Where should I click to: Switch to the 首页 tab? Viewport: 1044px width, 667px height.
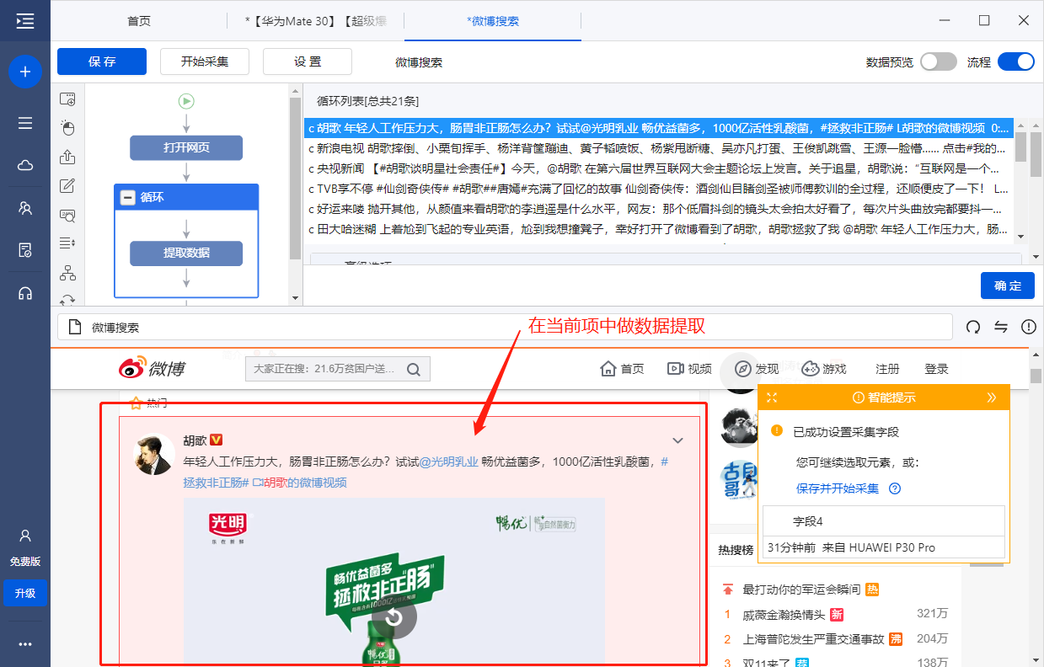pyautogui.click(x=139, y=21)
